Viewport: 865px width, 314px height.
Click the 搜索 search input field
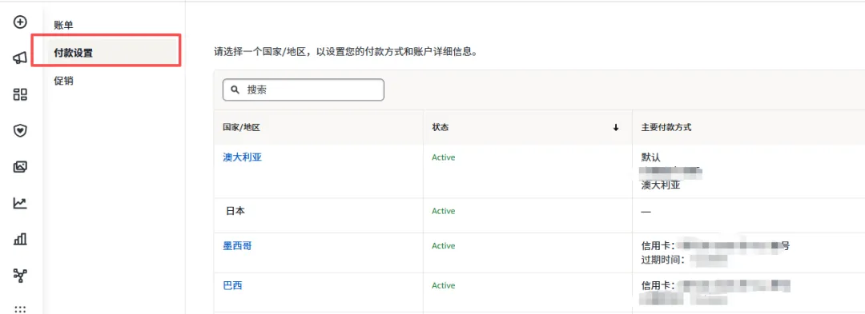tap(304, 89)
